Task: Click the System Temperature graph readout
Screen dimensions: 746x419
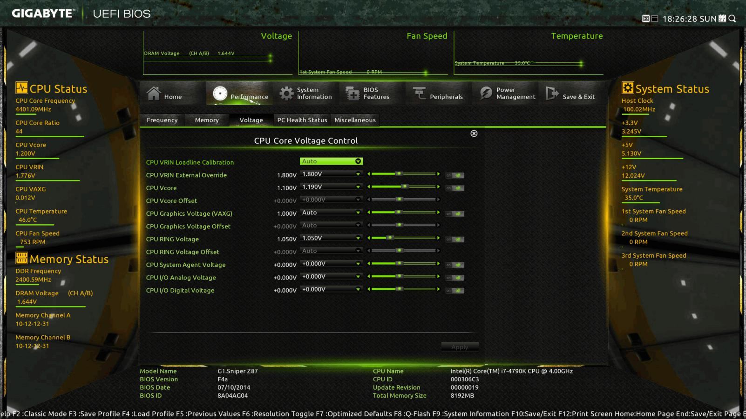Action: click(x=492, y=63)
